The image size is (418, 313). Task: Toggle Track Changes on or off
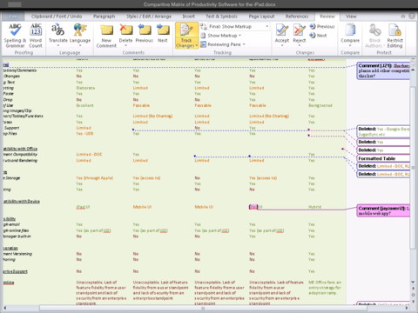(186, 36)
